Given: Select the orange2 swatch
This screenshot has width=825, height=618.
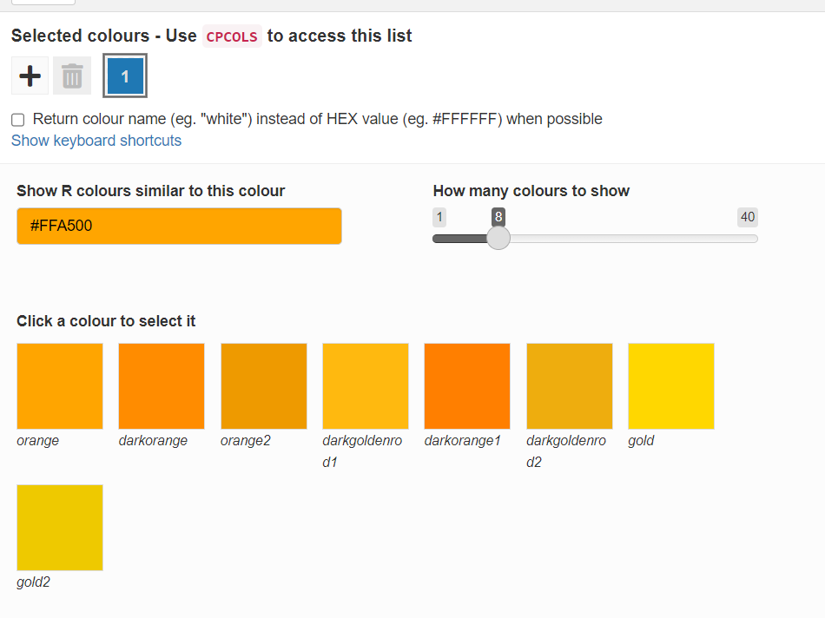Looking at the screenshot, I should click(x=264, y=386).
